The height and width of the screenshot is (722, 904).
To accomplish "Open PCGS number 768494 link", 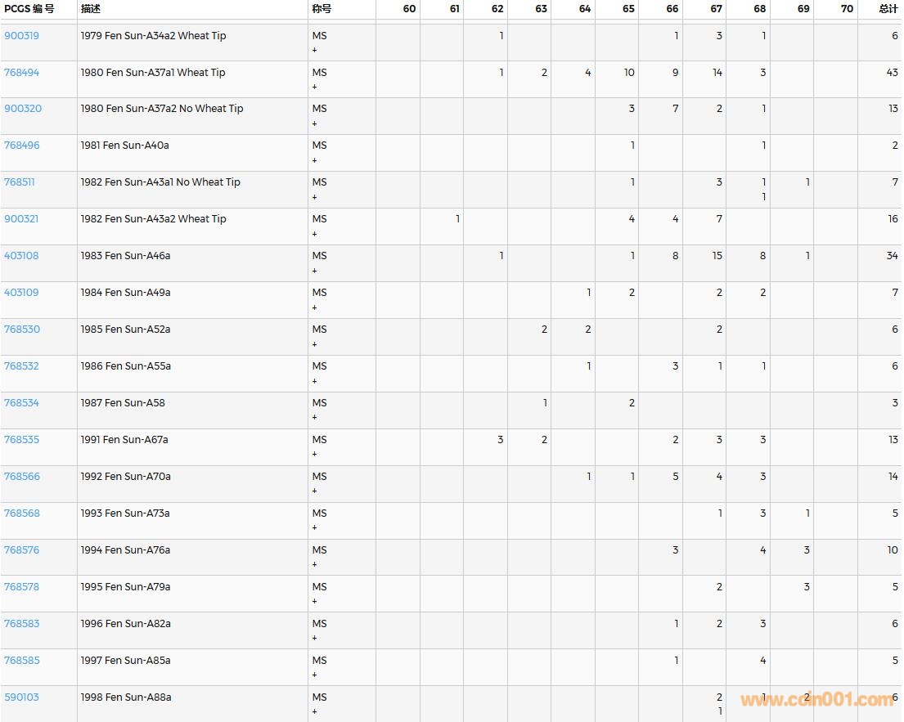I will point(21,73).
